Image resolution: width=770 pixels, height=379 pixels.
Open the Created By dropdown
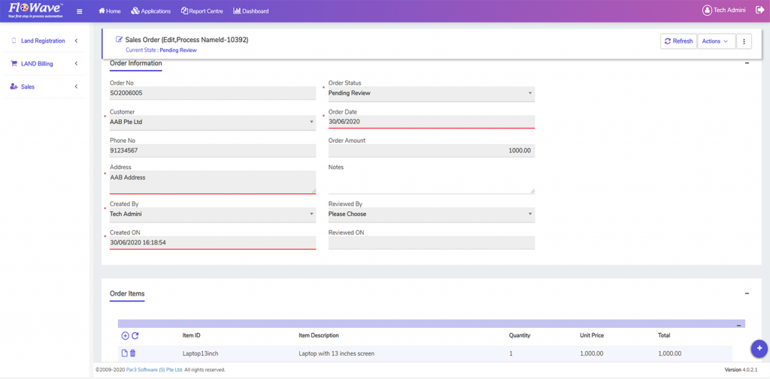tap(213, 214)
